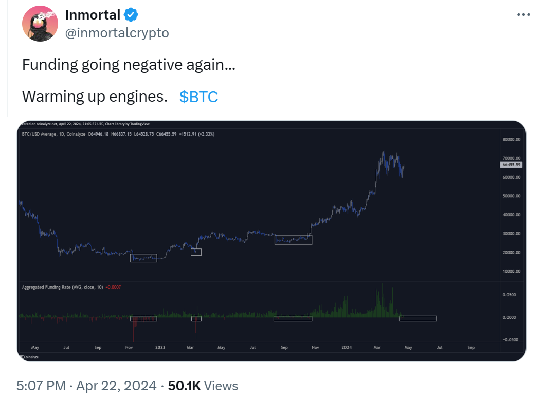Open the @inmortalcrypto handle
Screen dimensions: 544x402
117,33
